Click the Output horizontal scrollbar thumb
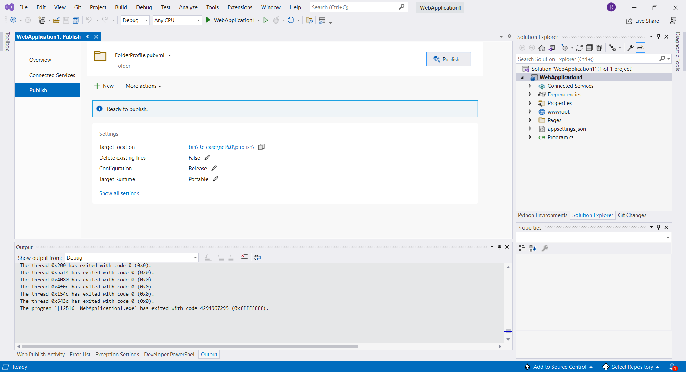 (190, 346)
